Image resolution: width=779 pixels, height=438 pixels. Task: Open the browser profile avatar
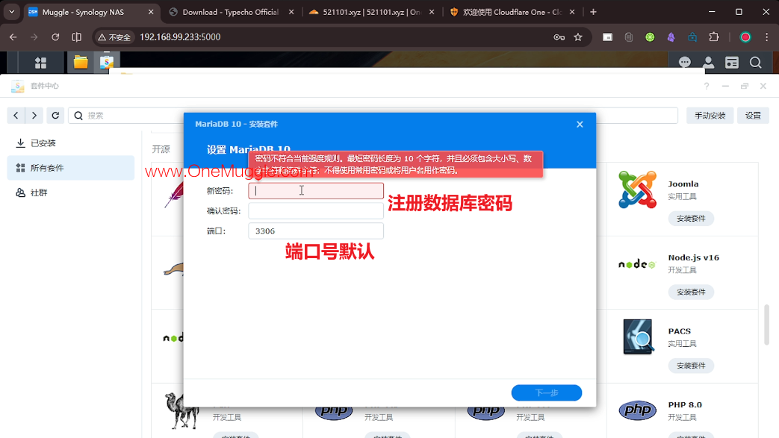[745, 37]
